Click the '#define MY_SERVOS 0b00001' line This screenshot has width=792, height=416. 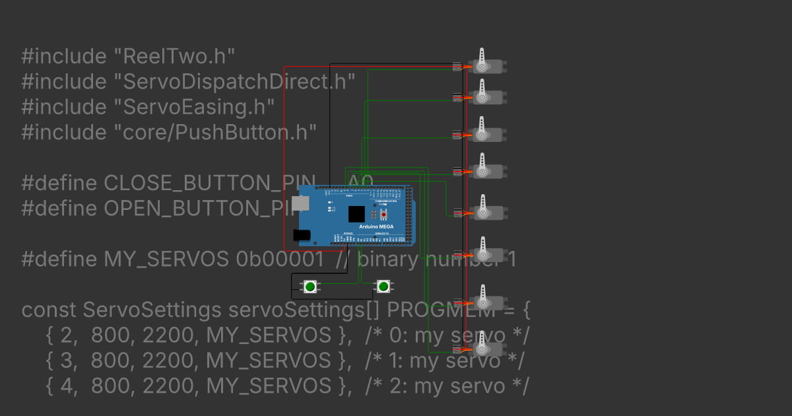coord(172,259)
